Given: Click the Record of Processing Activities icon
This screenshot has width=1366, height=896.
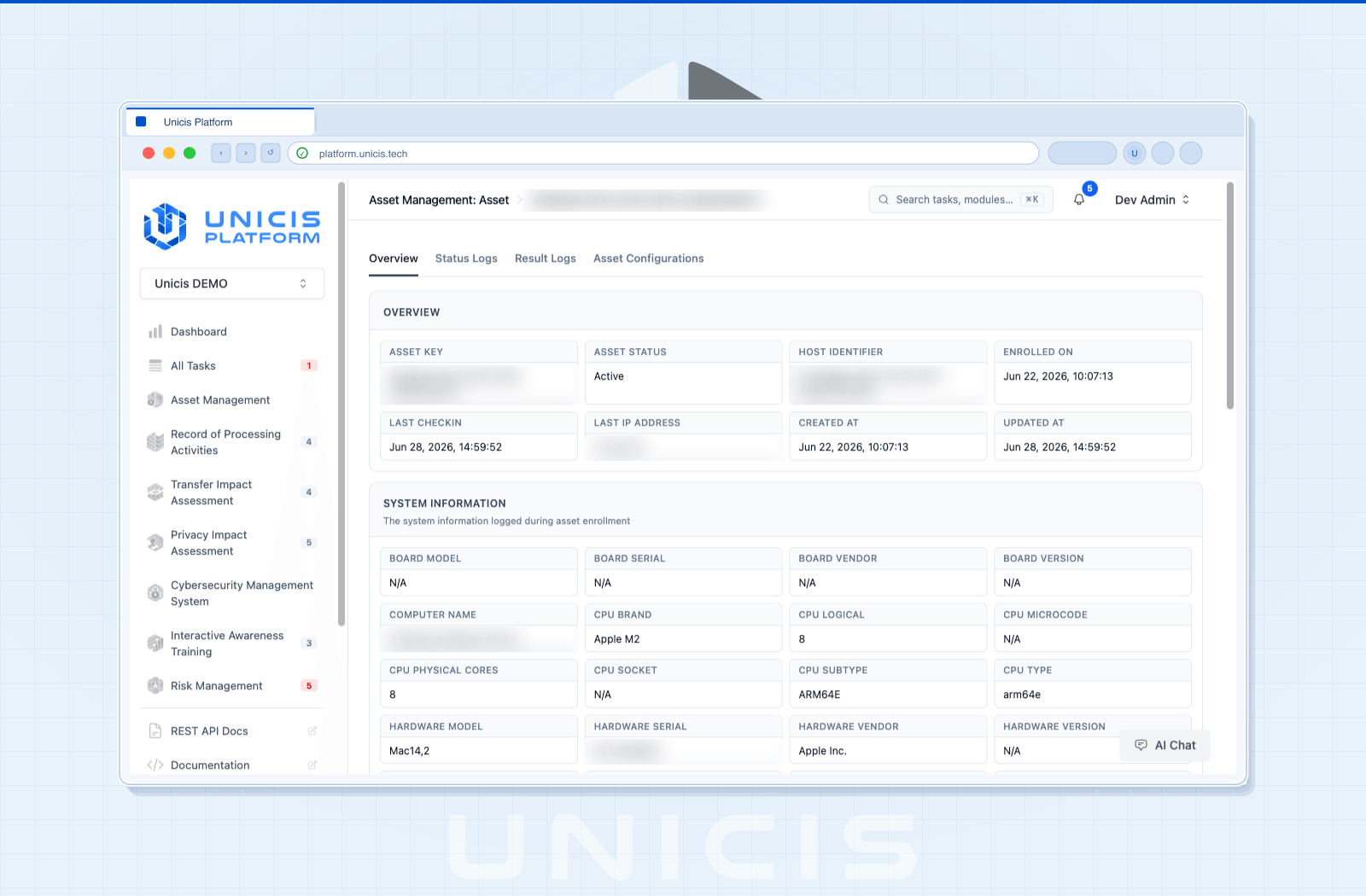Looking at the screenshot, I should coord(155,442).
